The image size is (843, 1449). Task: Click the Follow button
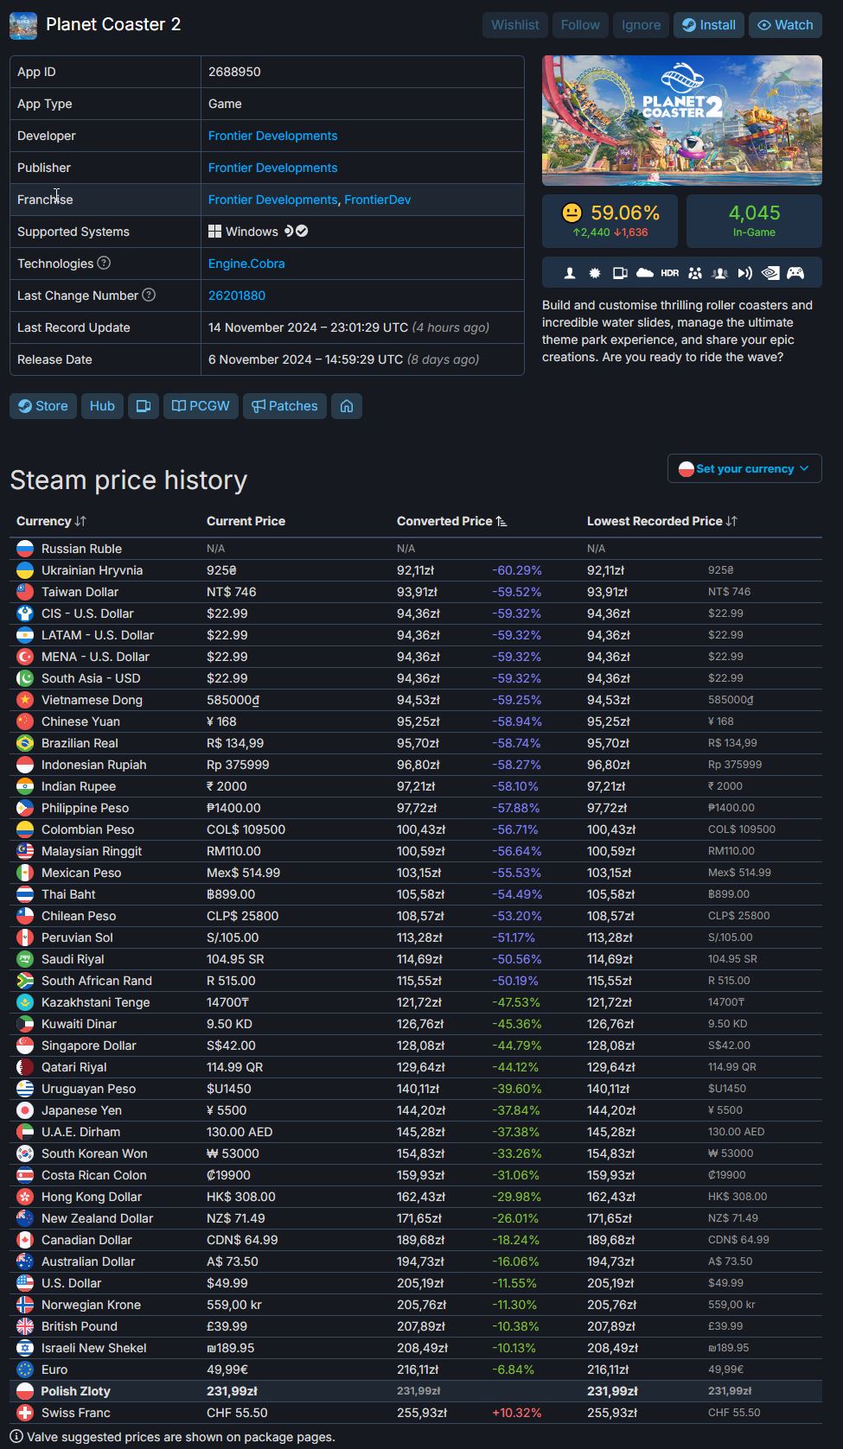click(x=580, y=25)
